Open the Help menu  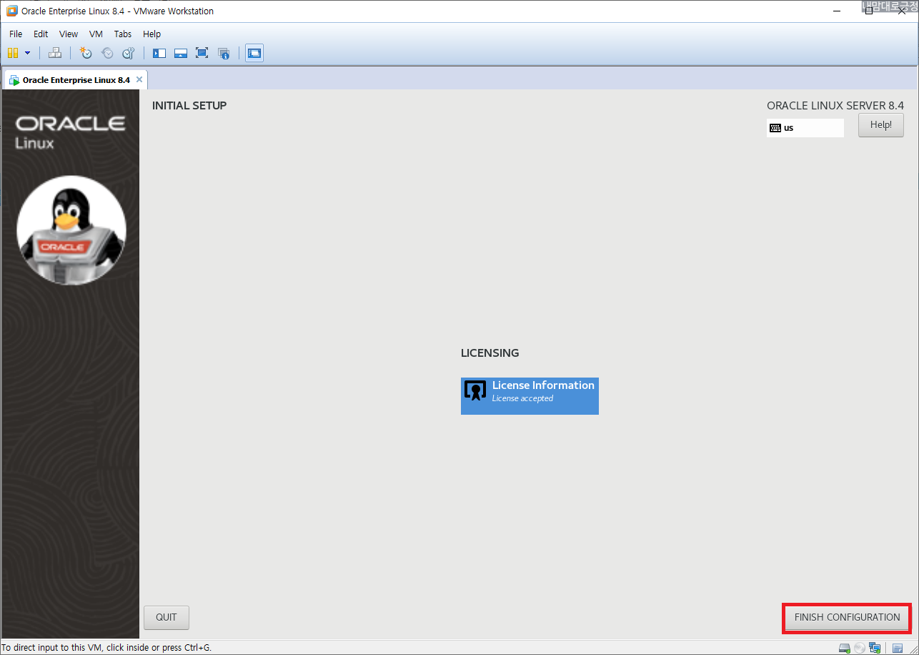pyautogui.click(x=151, y=34)
